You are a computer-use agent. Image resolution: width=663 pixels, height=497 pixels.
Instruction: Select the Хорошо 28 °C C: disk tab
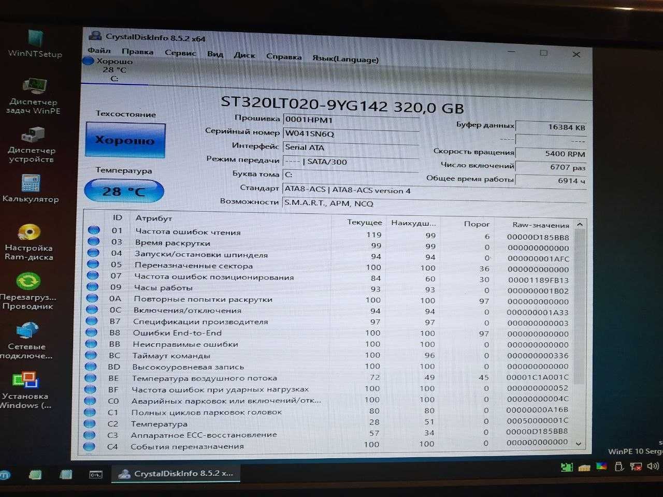coord(114,69)
